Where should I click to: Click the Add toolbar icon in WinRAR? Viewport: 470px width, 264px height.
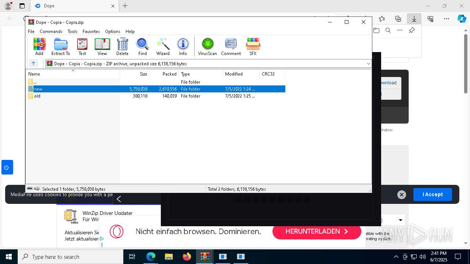pos(39,47)
